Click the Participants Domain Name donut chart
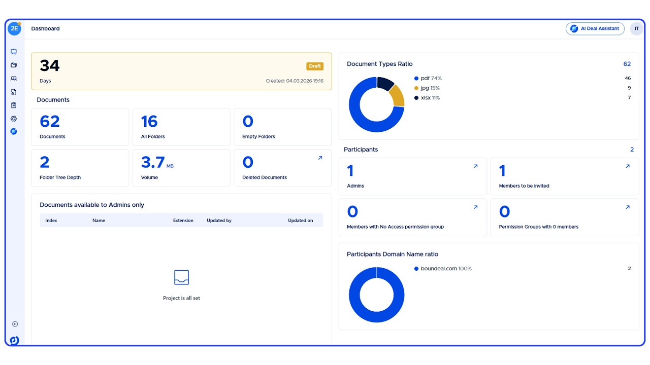Image resolution: width=650 pixels, height=365 pixels. 377,295
